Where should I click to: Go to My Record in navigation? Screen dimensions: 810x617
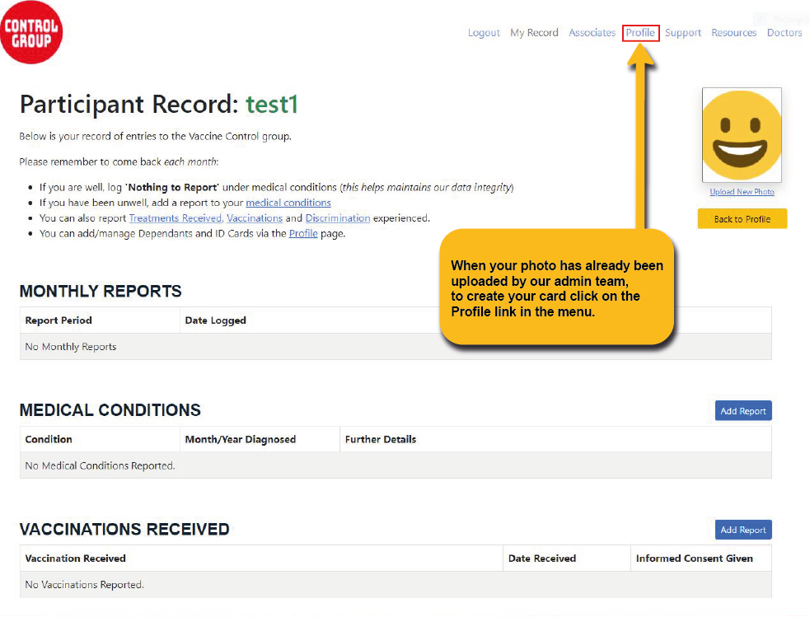[x=534, y=33]
